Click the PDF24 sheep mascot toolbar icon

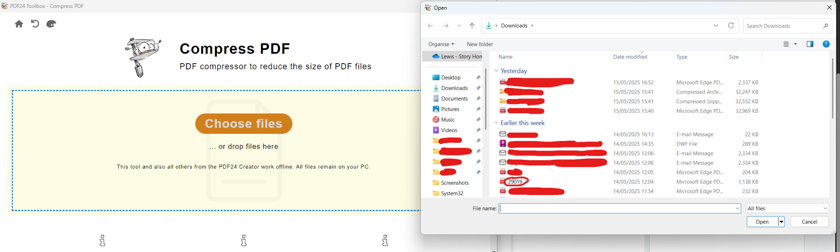point(51,24)
